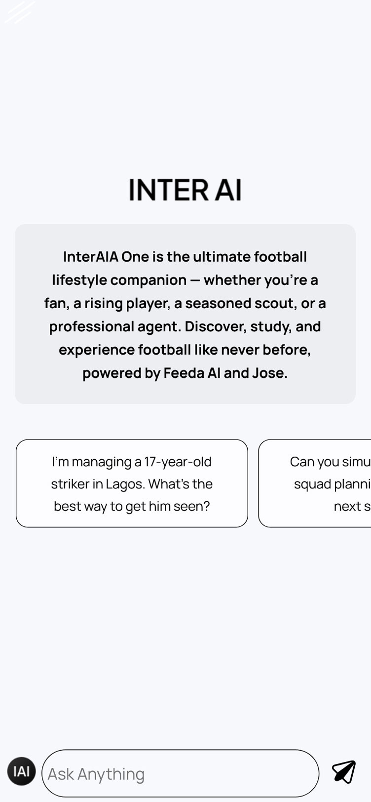Click the 'Ask Anything' placeholder text
This screenshot has width=371, height=802.
96,774
